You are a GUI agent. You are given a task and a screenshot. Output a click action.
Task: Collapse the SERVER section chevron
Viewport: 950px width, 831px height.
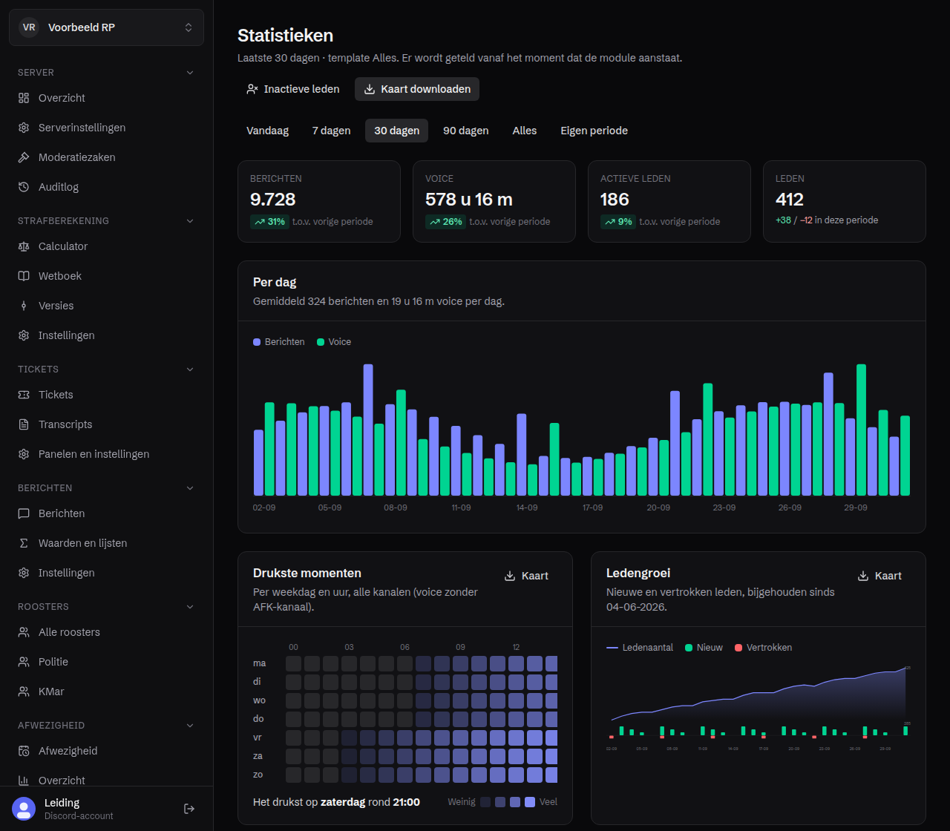(x=190, y=73)
